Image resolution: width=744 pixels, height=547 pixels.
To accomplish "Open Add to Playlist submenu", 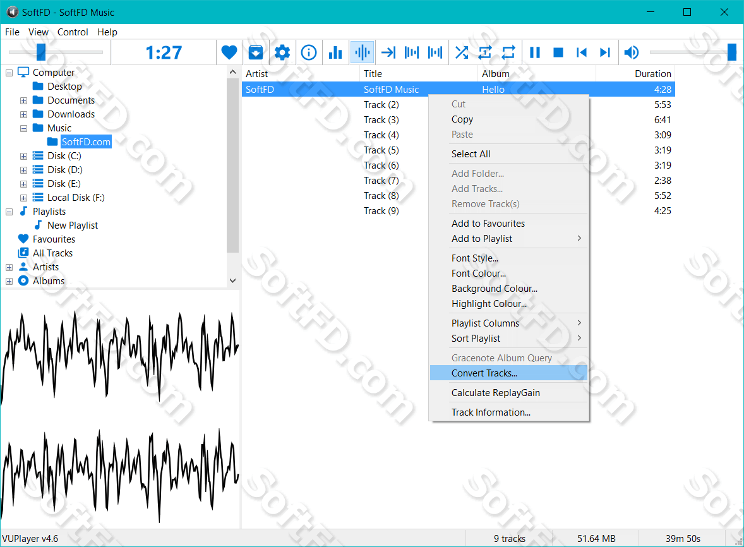I will pyautogui.click(x=508, y=239).
